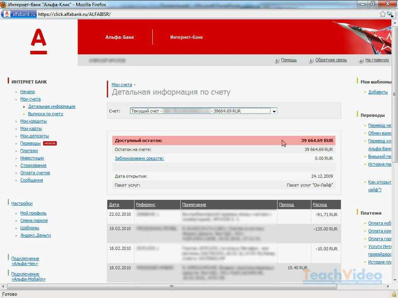Click Добавить under Мои шаблоны
This screenshot has height=298, width=398.
(x=378, y=92)
